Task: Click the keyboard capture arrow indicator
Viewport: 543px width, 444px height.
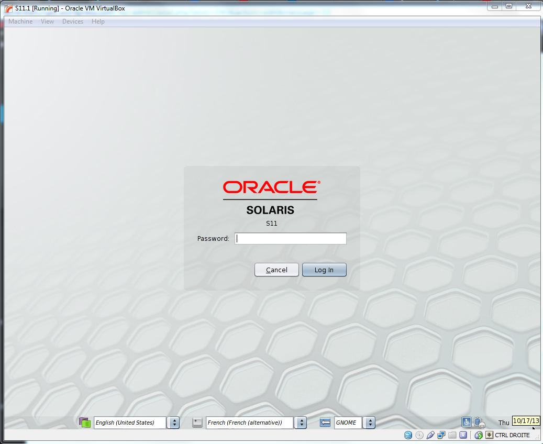Action: (x=489, y=435)
